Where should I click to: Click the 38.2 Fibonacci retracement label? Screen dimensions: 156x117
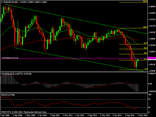point(146,53)
